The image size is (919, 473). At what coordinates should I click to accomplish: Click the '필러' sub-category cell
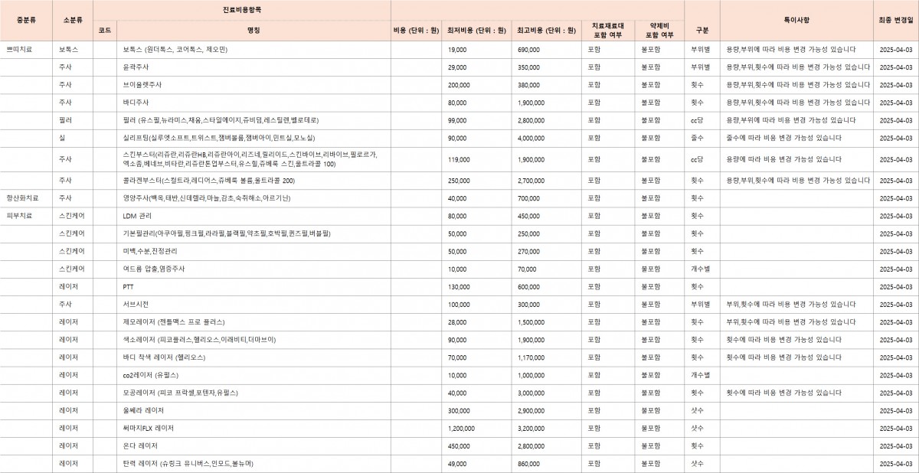pos(74,120)
